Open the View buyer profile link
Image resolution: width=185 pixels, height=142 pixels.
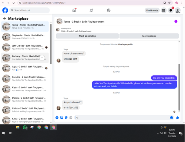point(125,44)
